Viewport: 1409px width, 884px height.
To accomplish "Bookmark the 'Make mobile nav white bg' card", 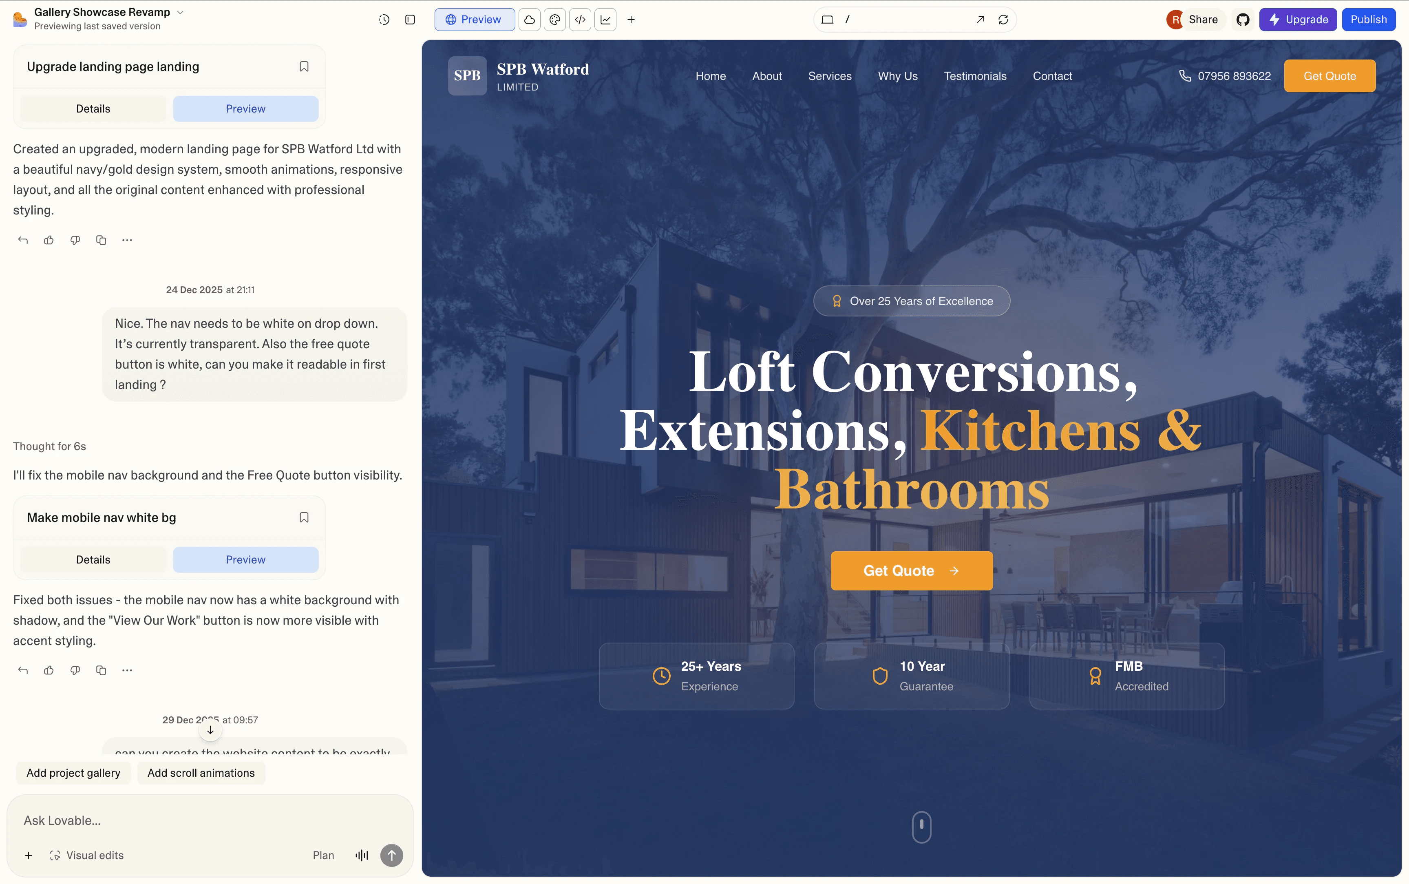I will [304, 517].
